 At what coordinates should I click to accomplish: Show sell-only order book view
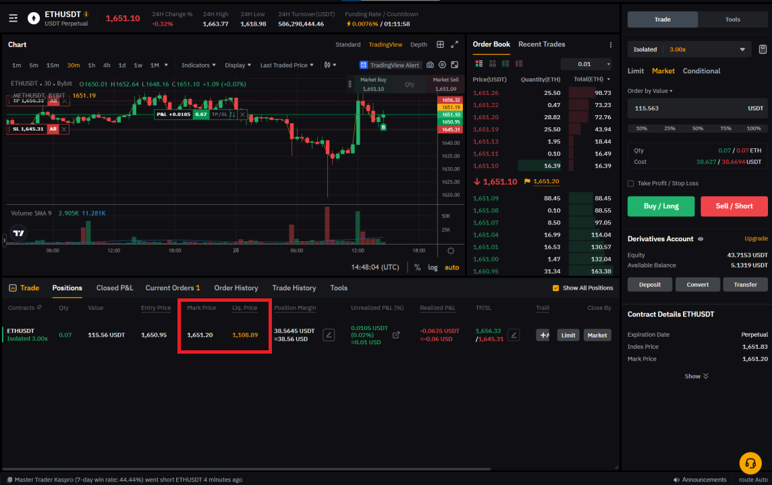pos(518,64)
